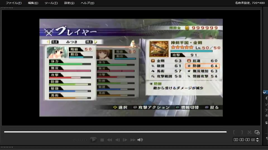Open the ヘルプ(H) menu
268x150 pixels.
pos(87,3)
